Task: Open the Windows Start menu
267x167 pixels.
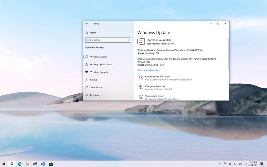Action: tap(4, 164)
